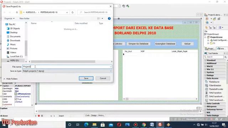The width and height of the screenshot is (228, 128).
Task: Expand the address bar path dropdown
Action: point(67,12)
